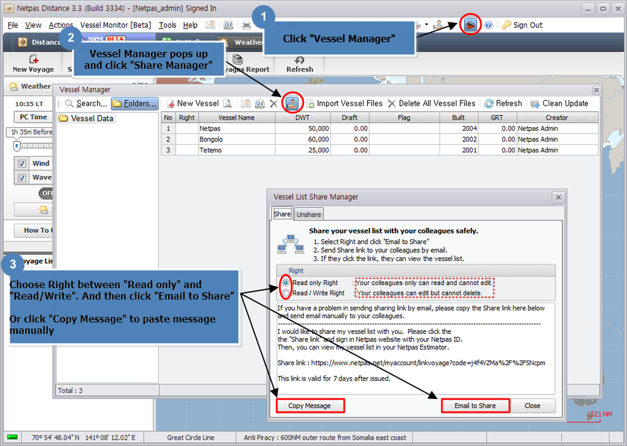The height and width of the screenshot is (446, 627).
Task: Click the vessel file search icon after New Vessel
Action: [228, 103]
